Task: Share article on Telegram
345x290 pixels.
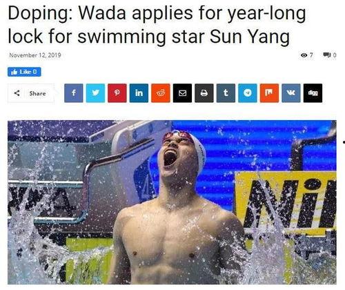Action: pyautogui.click(x=248, y=93)
